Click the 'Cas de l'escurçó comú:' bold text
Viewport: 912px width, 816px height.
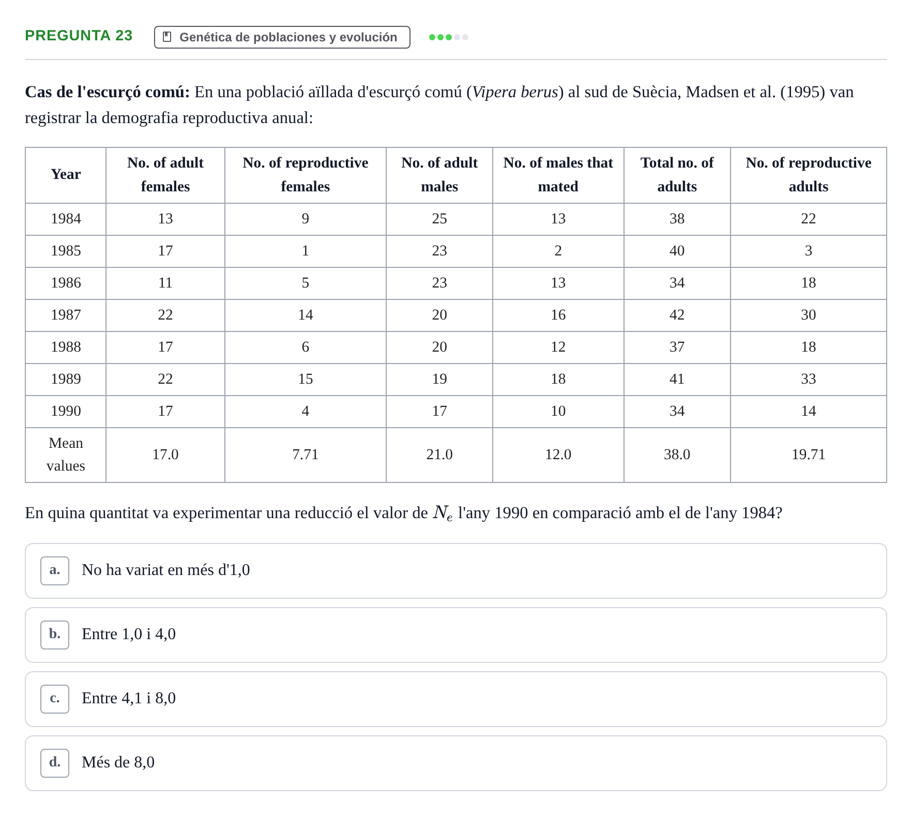[108, 92]
